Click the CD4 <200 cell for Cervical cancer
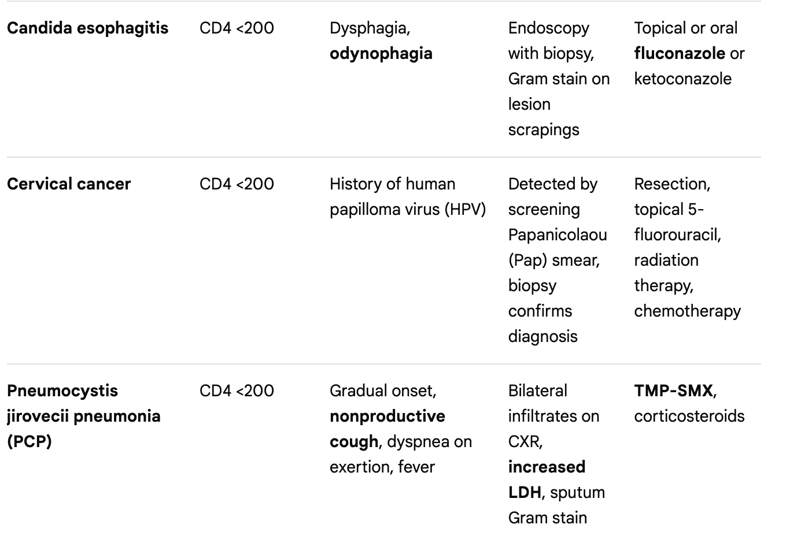The width and height of the screenshot is (790, 543). tap(237, 184)
